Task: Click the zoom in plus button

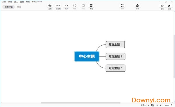Action: coord(161,105)
